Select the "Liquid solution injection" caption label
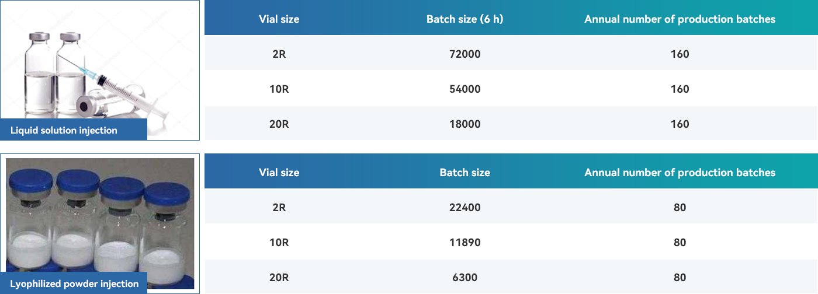818x294 pixels. coord(64,130)
